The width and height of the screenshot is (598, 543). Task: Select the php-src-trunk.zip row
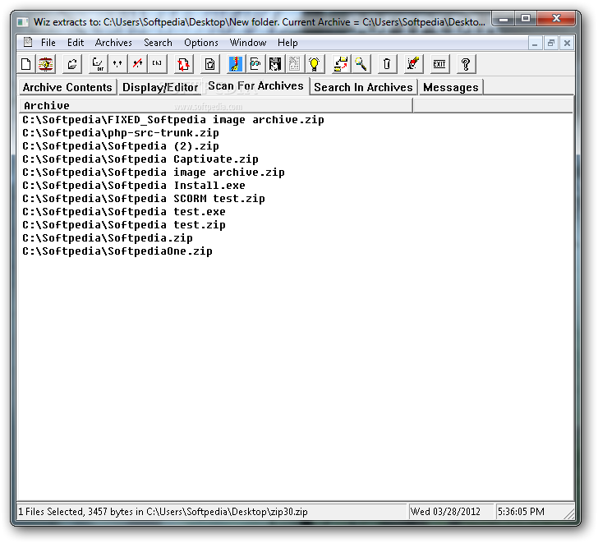(121, 133)
